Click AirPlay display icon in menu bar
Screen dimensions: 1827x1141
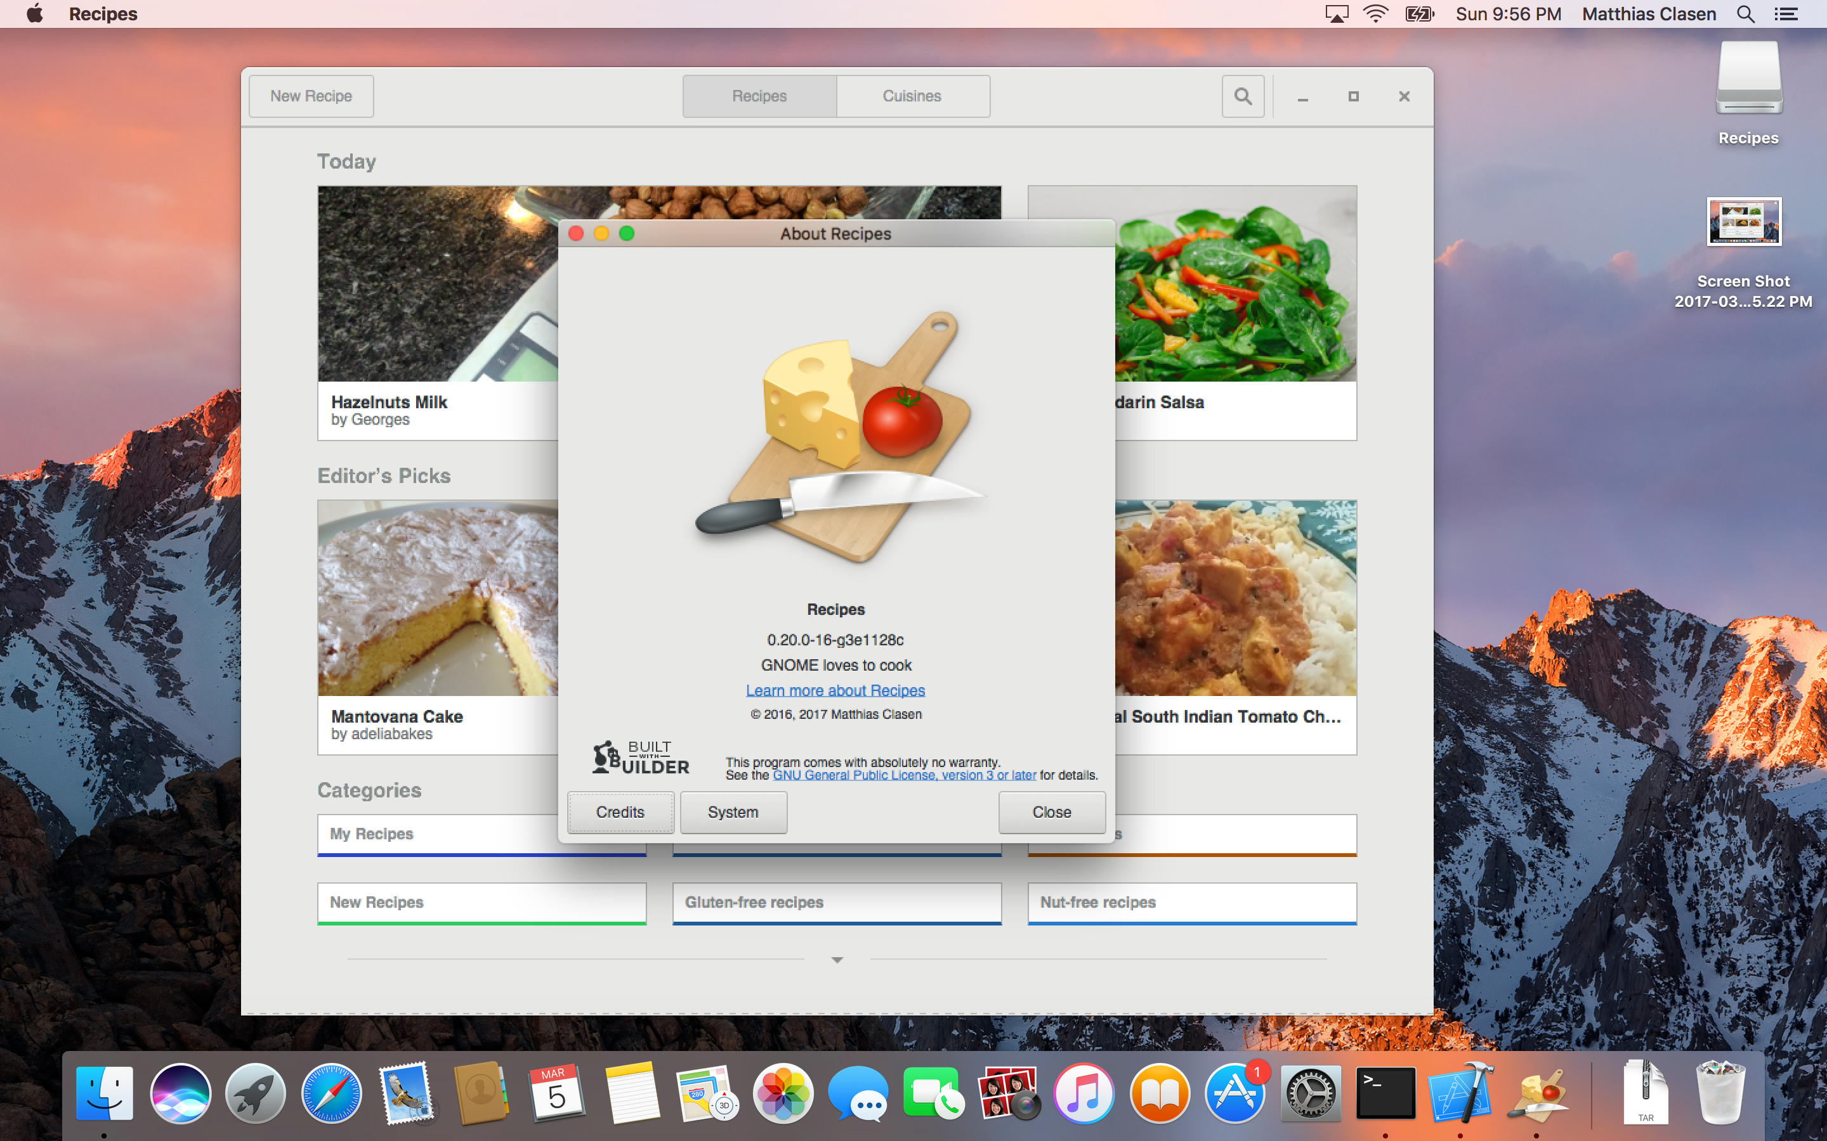click(x=1336, y=13)
